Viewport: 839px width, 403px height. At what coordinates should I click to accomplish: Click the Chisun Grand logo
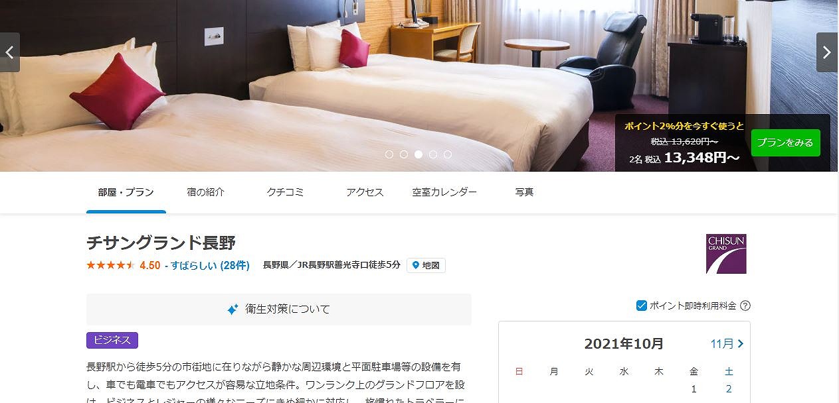[x=726, y=254]
